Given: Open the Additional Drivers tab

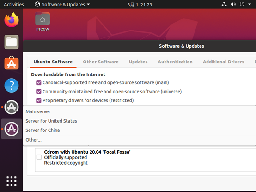Looking at the screenshot, I should pyautogui.click(x=224, y=62).
